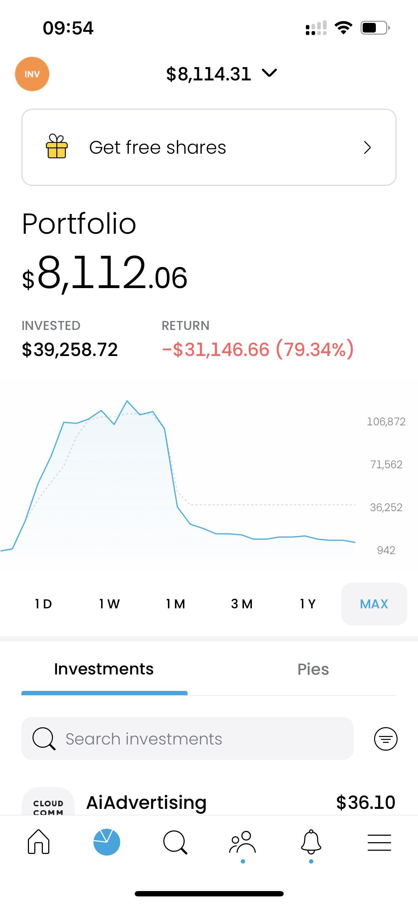Tap the filter investments icon

coord(385,739)
